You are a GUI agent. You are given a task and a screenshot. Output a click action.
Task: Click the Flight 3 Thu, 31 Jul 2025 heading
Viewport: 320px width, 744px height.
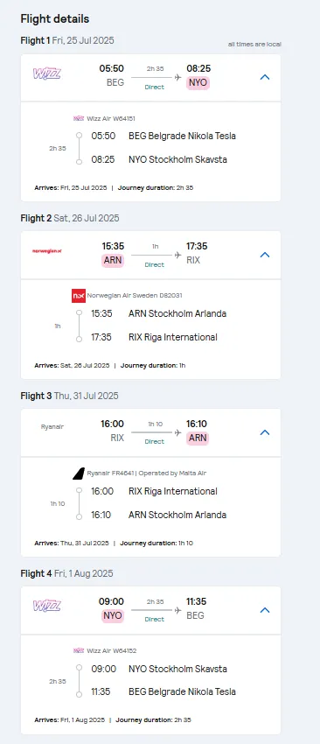[x=70, y=396]
